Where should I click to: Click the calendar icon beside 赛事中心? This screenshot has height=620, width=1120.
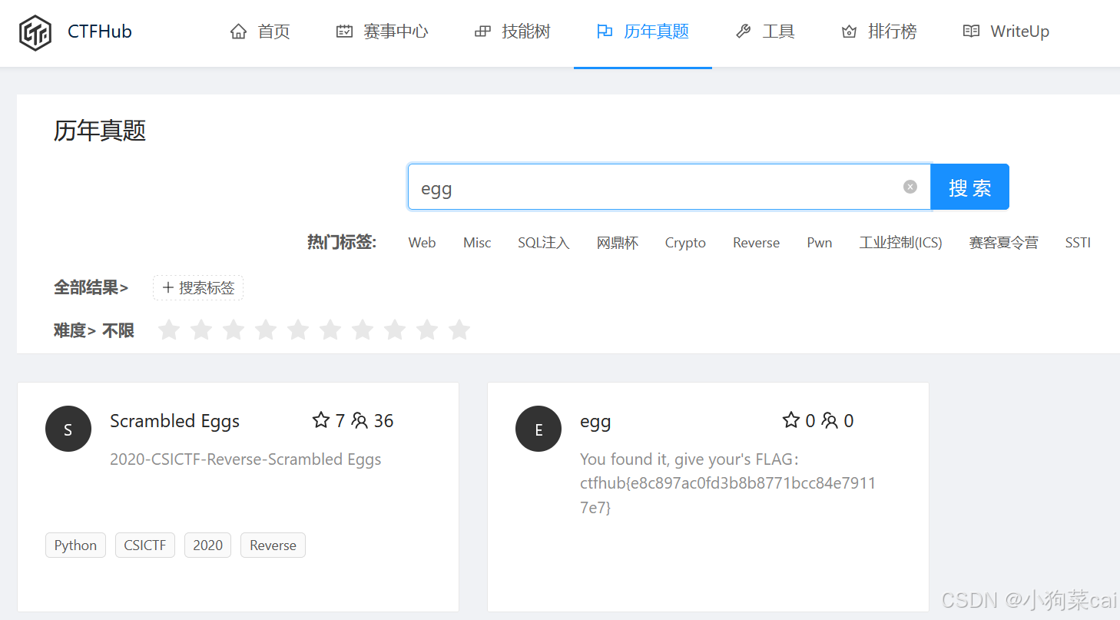(345, 31)
